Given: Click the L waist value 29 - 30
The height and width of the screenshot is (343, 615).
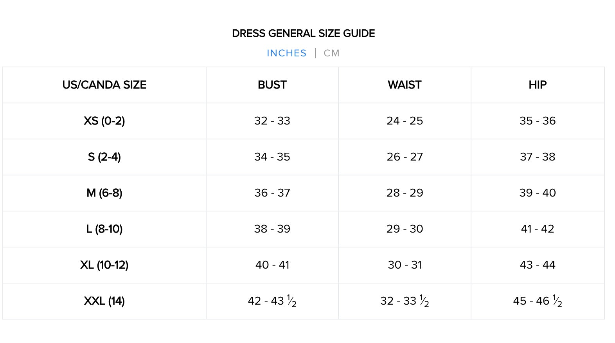Looking at the screenshot, I should coord(405,229).
